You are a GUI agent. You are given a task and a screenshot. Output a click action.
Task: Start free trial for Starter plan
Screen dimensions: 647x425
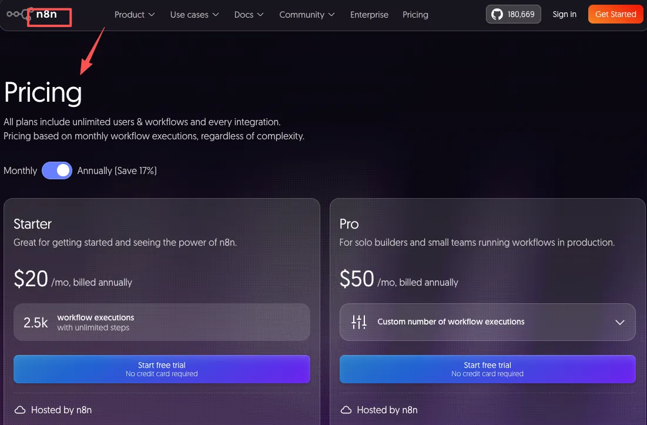[162, 369]
